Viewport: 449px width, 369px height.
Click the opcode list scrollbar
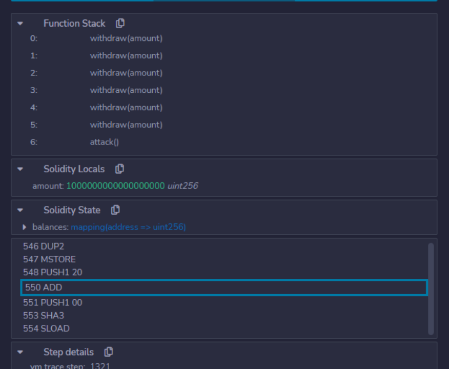(x=431, y=289)
